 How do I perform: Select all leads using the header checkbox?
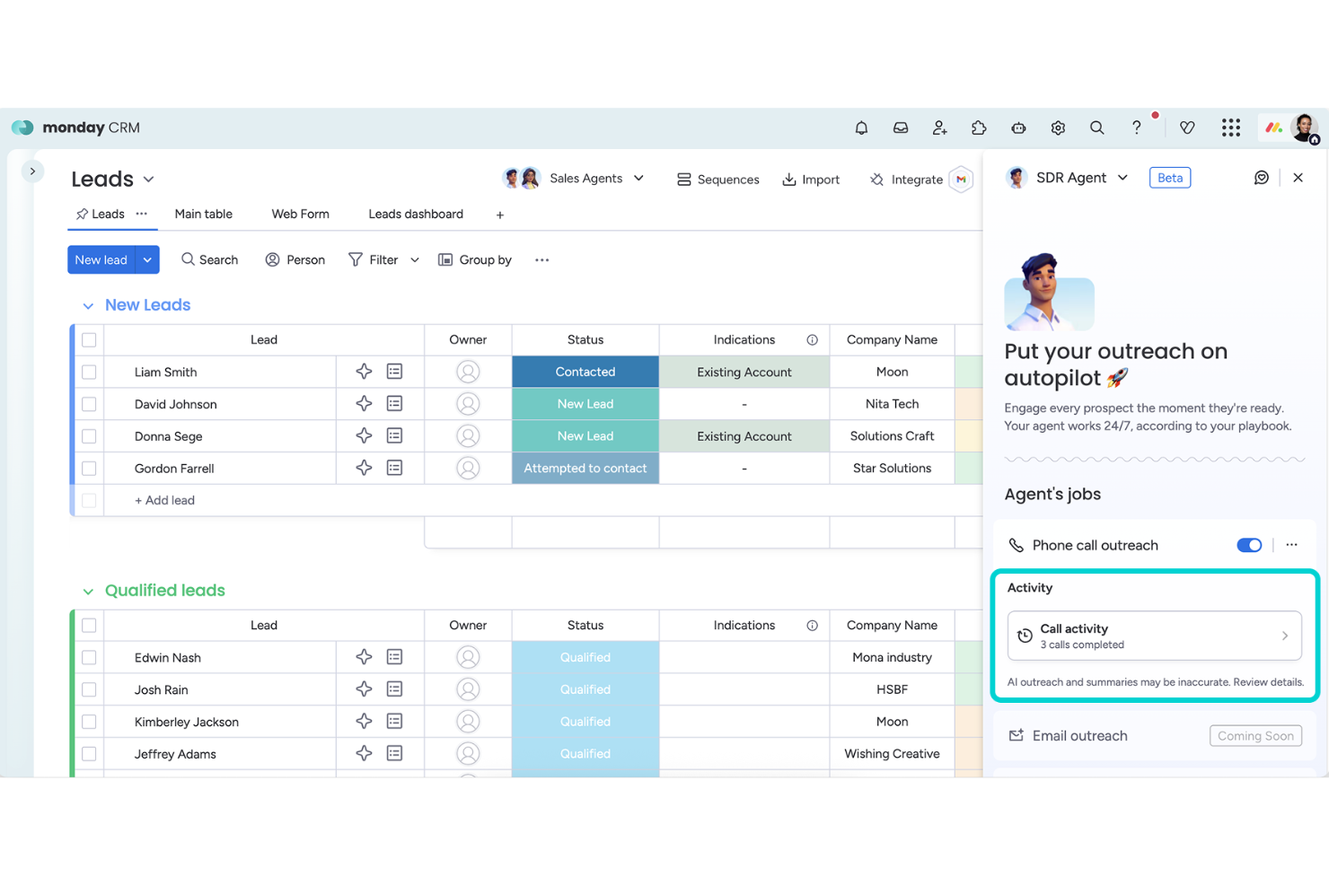[88, 339]
